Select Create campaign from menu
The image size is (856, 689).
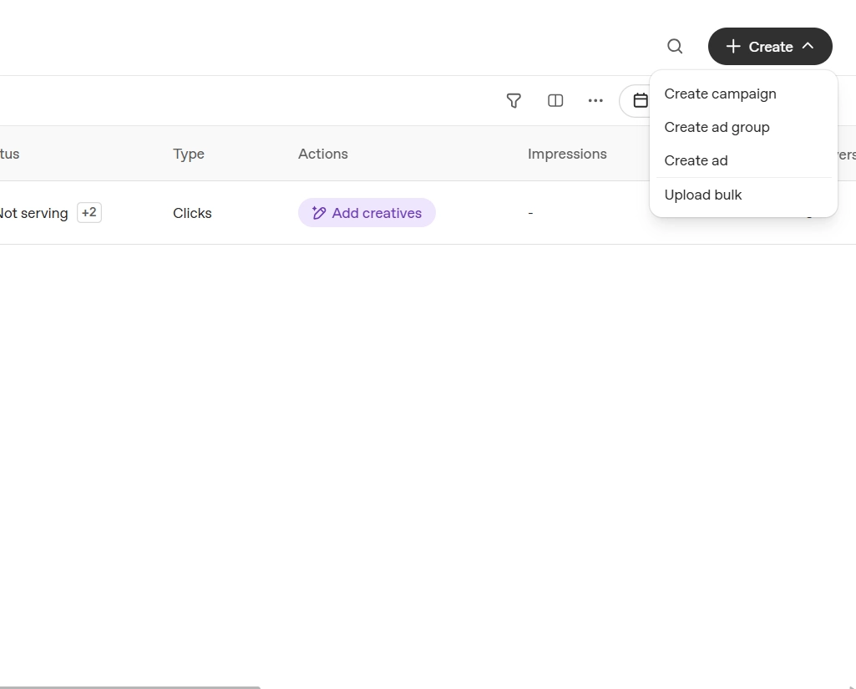click(x=743, y=94)
